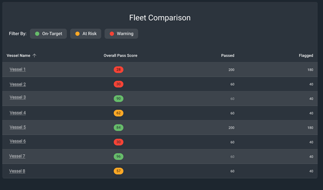Open the Vessel 4 link
323x190 pixels.
coord(18,113)
